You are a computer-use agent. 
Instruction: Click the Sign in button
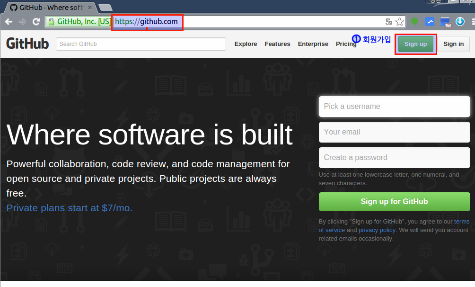[x=454, y=44]
